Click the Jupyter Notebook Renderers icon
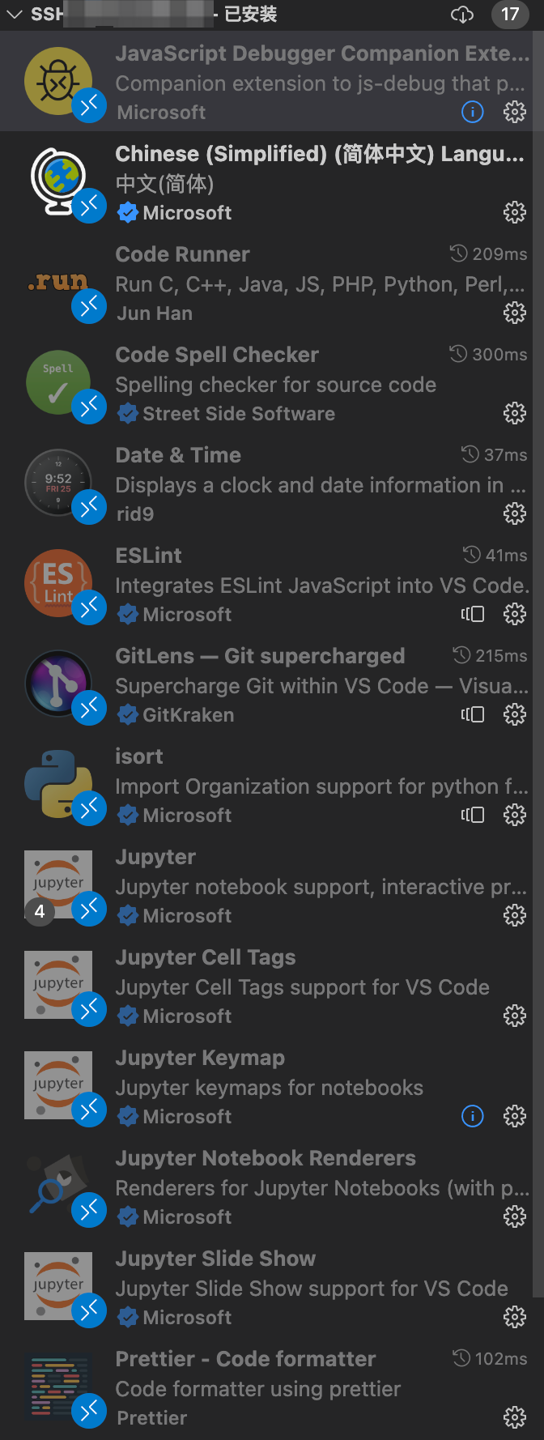The height and width of the screenshot is (1440, 544). click(58, 1183)
